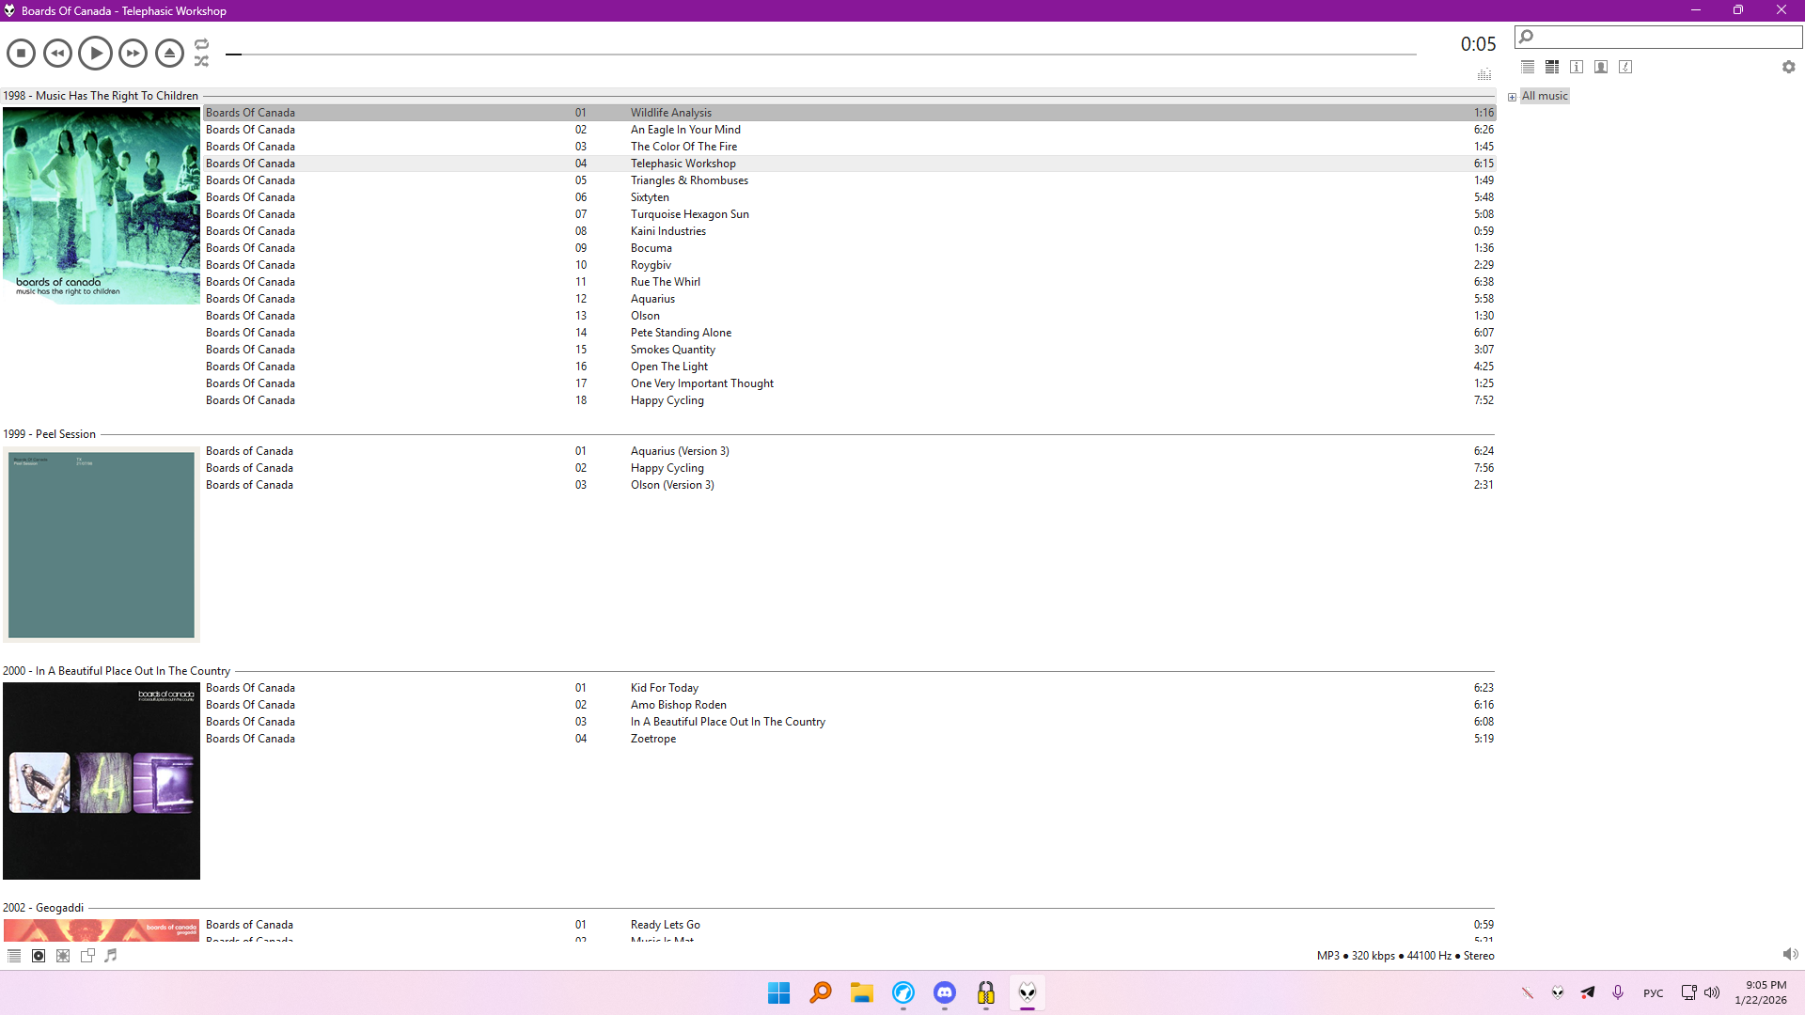This screenshot has width=1805, height=1015.
Task: Click the volume speaker icon bottom right
Action: (1789, 955)
